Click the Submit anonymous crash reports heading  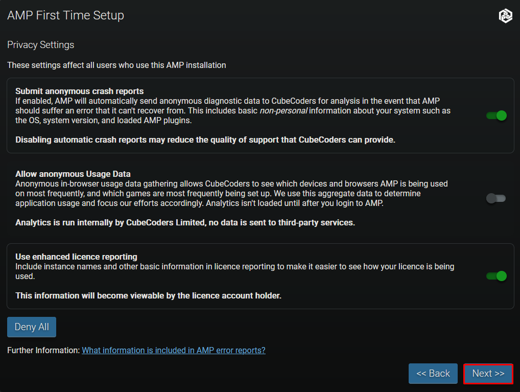pos(79,91)
